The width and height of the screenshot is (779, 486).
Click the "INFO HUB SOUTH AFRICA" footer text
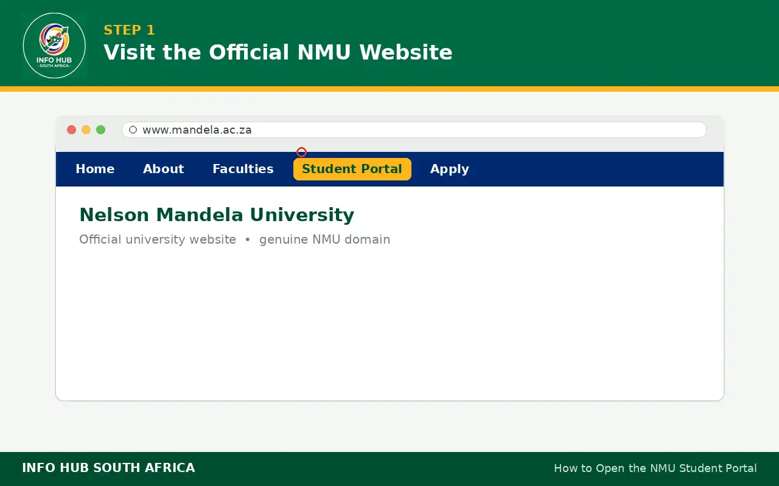click(x=108, y=468)
